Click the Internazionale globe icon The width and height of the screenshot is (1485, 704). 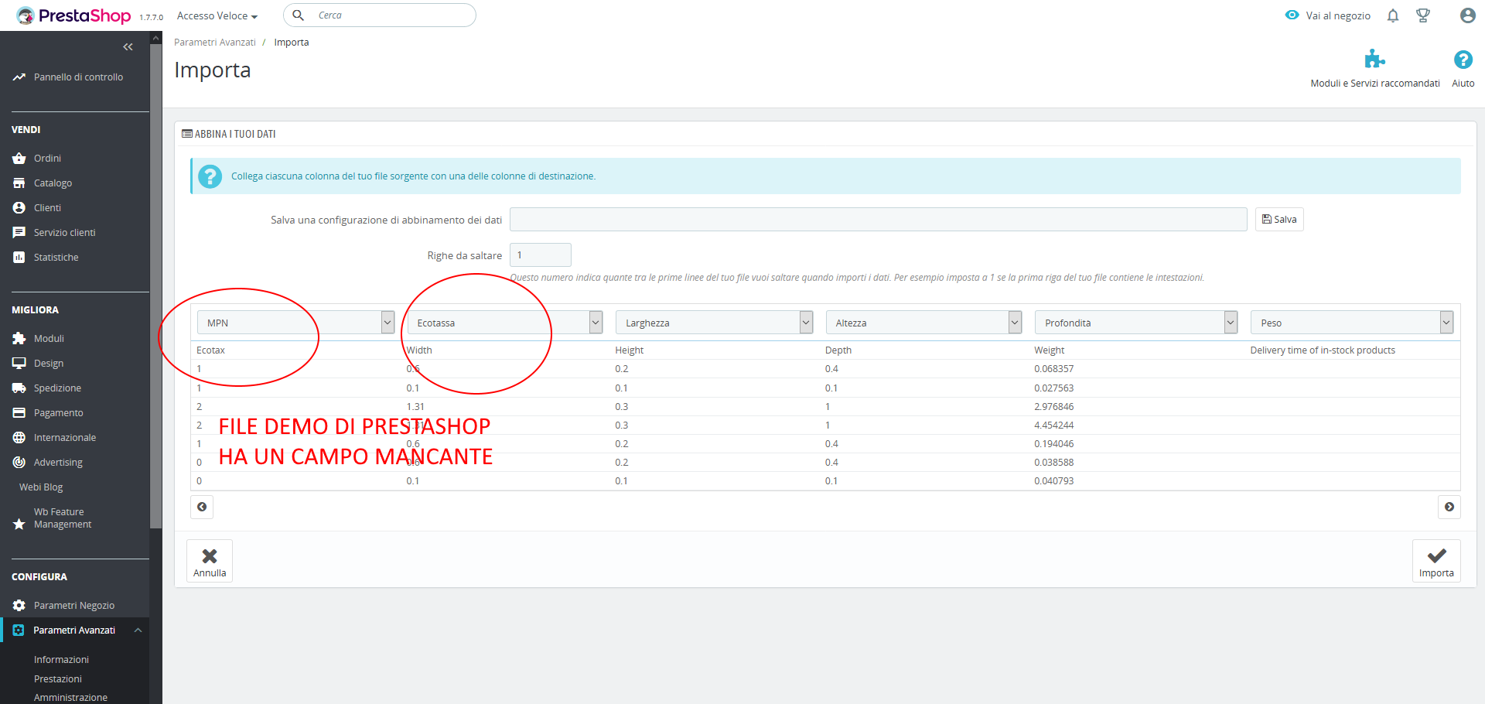(19, 438)
